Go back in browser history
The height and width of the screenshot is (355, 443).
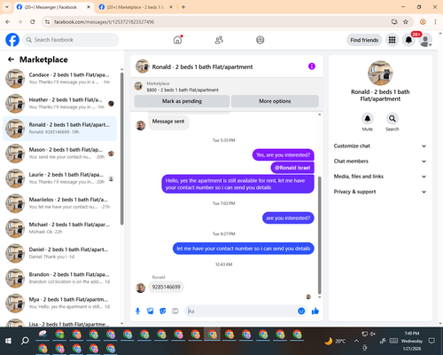pyautogui.click(x=8, y=21)
